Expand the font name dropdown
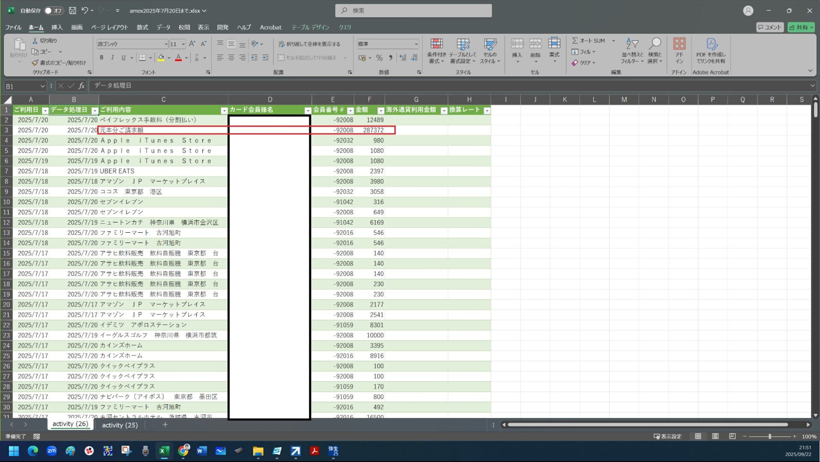This screenshot has height=462, width=820. (x=166, y=44)
